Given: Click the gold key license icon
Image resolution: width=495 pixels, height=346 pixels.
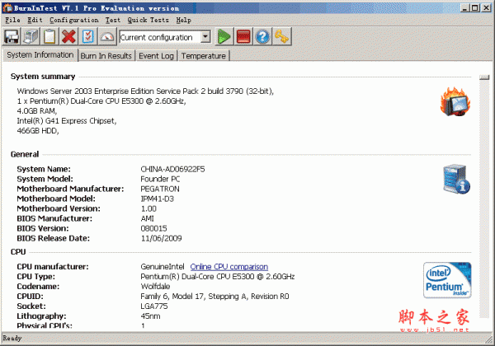Looking at the screenshot, I should pyautogui.click(x=281, y=36).
